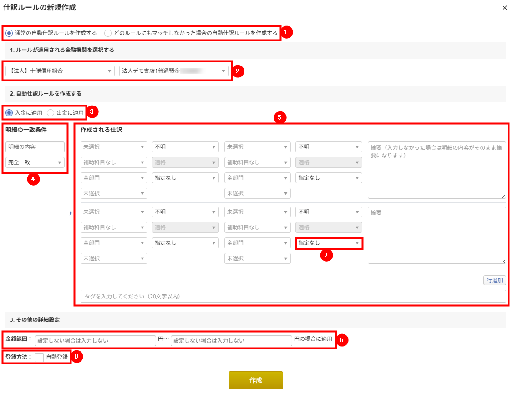Click the resize handle of the second 摘要 textarea
This screenshot has width=513, height=394.
[x=503, y=261]
